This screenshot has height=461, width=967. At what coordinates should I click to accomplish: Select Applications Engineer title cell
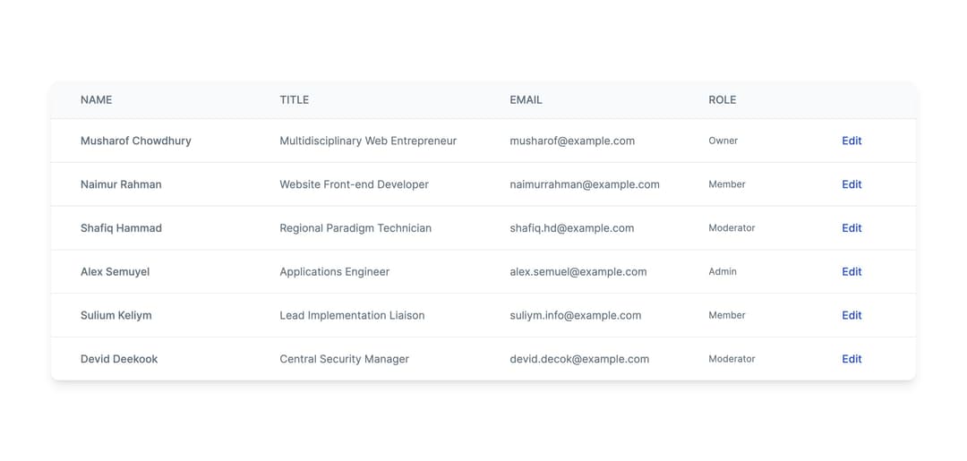point(334,271)
